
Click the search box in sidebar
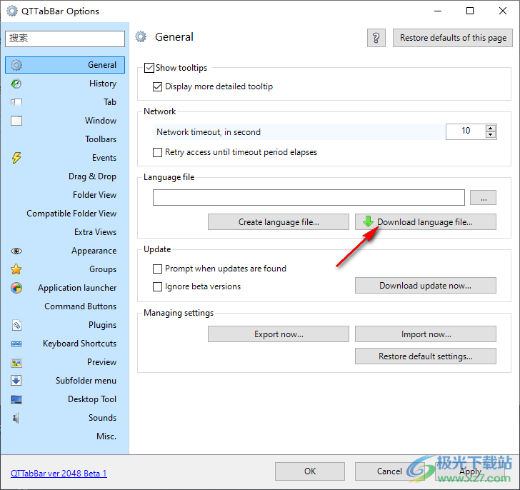[65, 39]
